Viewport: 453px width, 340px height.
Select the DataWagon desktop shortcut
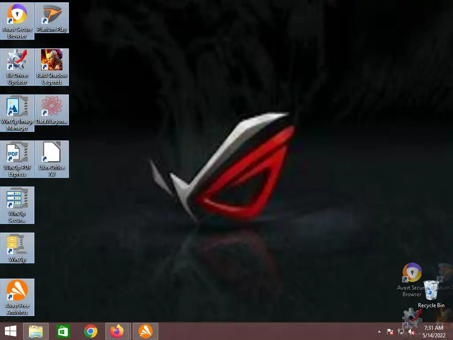(x=52, y=110)
